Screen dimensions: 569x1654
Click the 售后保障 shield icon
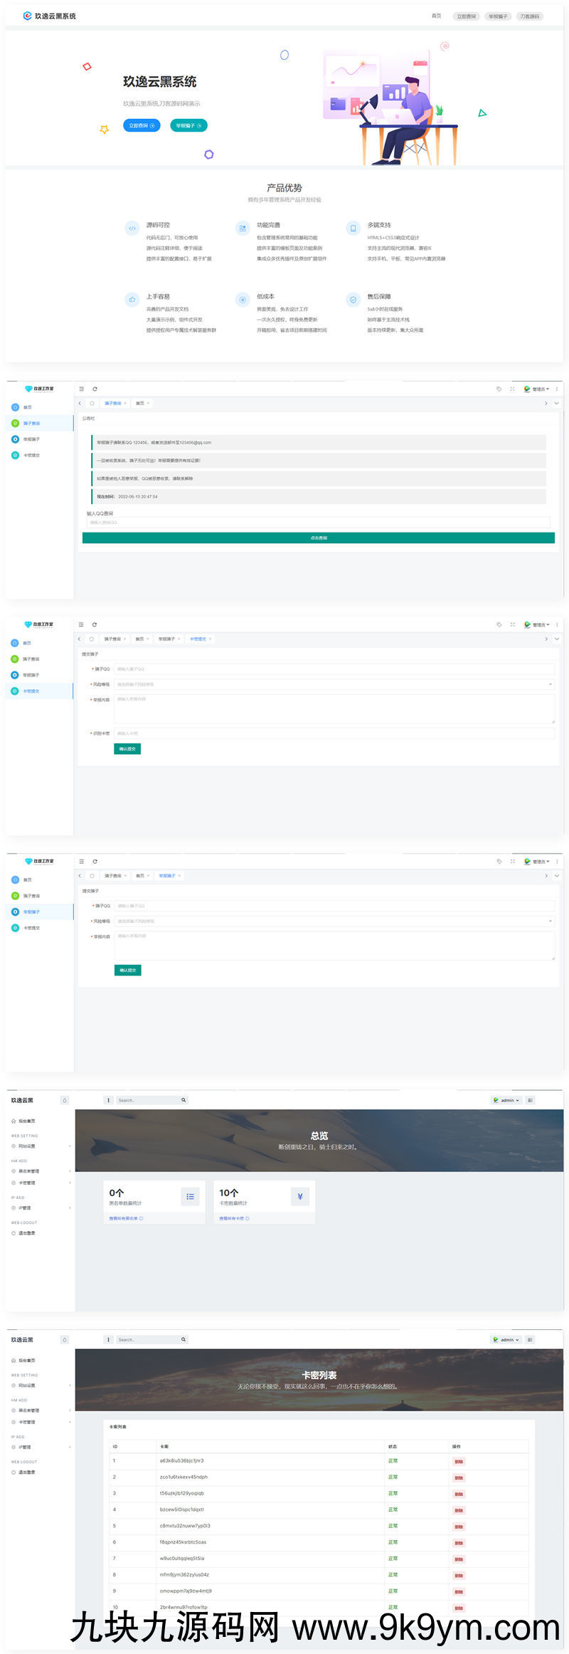coord(353,300)
